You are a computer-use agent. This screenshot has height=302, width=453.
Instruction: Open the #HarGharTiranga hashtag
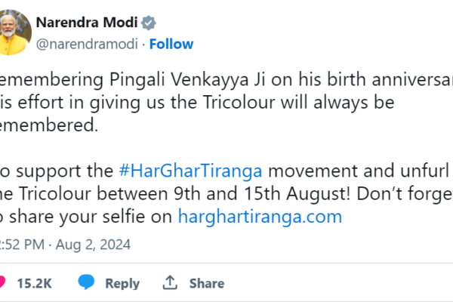pos(177,168)
